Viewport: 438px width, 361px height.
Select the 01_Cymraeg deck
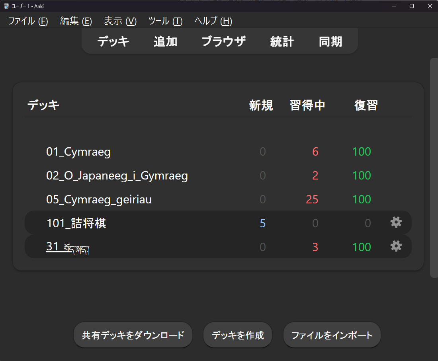point(78,152)
